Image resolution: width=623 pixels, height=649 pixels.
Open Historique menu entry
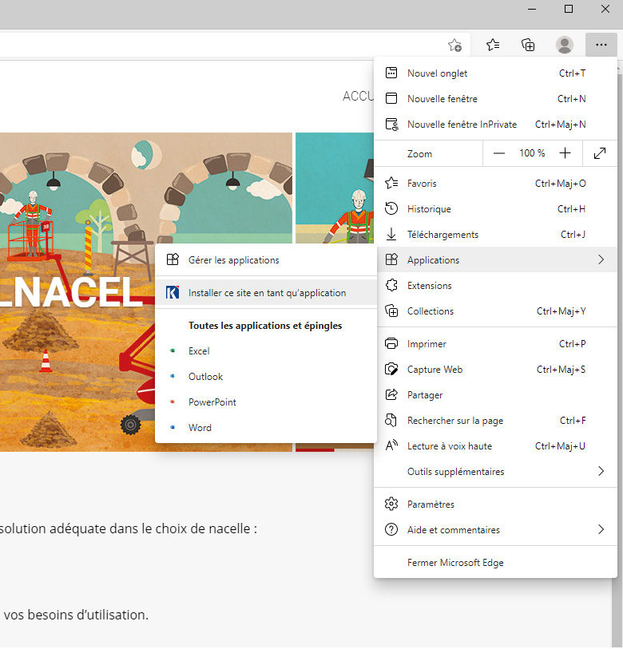pos(429,209)
